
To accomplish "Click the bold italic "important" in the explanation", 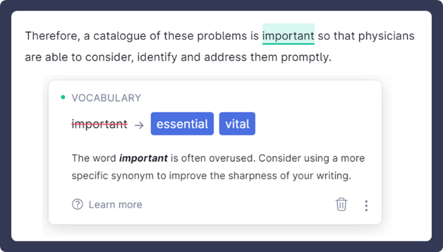I will (143, 159).
